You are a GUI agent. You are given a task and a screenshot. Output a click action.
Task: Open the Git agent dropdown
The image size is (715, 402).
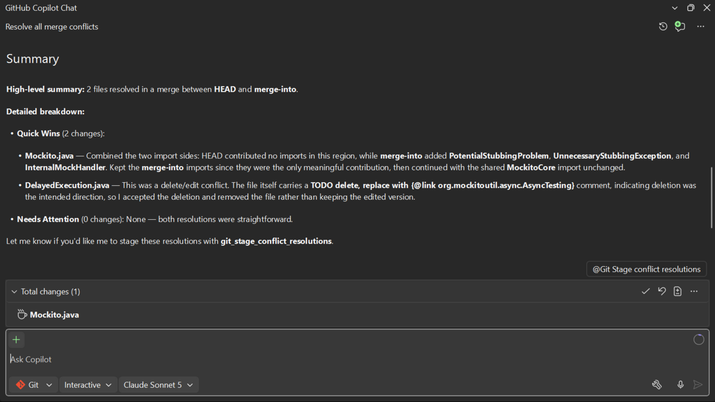tap(33, 385)
